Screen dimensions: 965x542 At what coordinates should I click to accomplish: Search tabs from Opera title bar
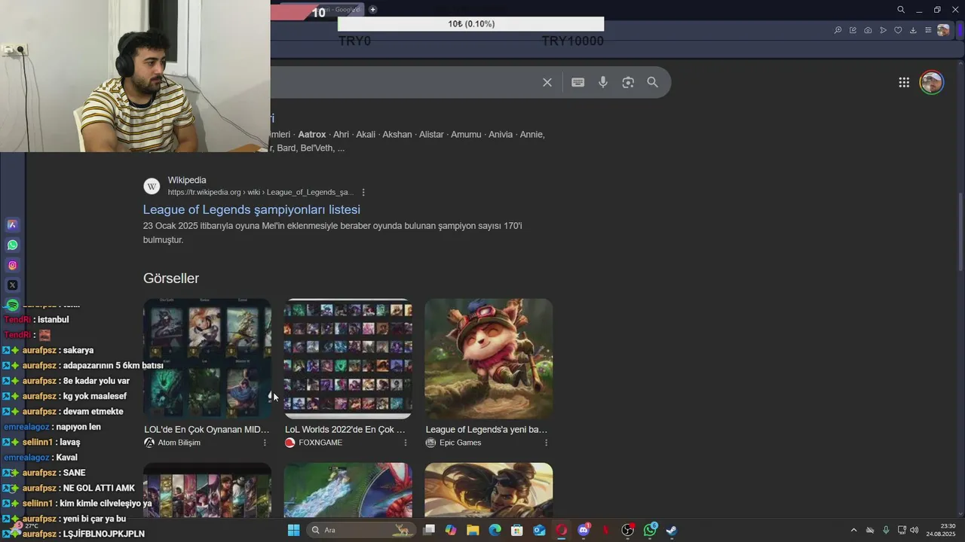coord(901,10)
